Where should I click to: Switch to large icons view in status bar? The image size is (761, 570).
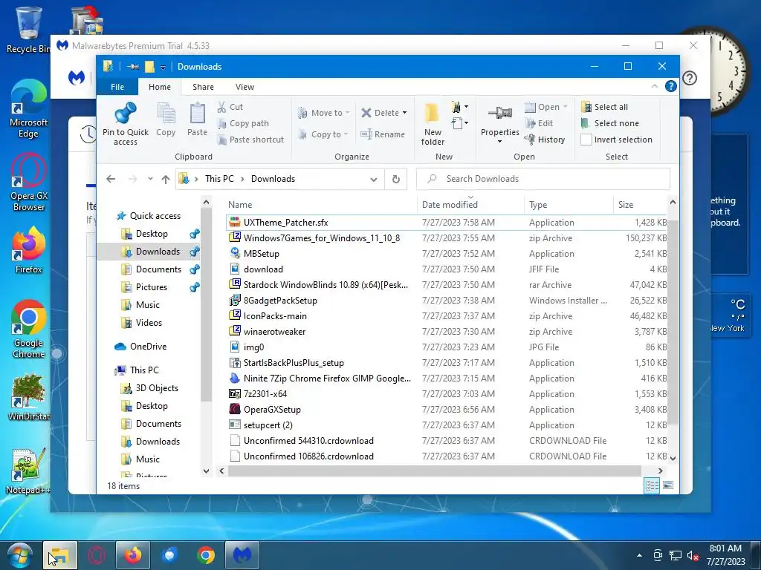click(x=668, y=485)
